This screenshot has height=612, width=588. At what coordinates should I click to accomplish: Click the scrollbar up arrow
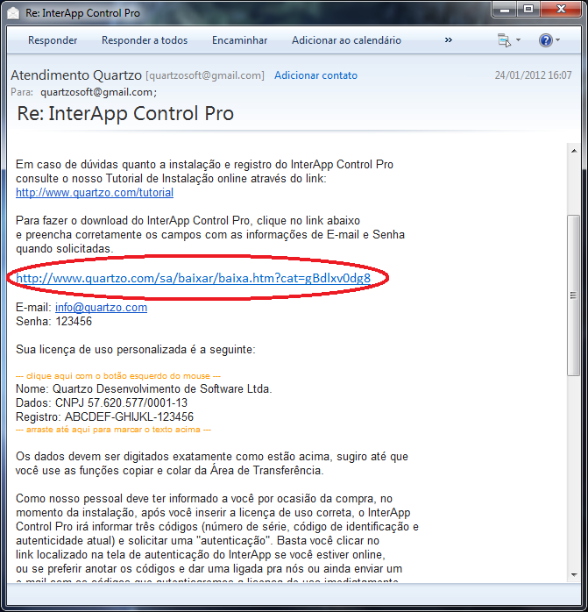574,151
